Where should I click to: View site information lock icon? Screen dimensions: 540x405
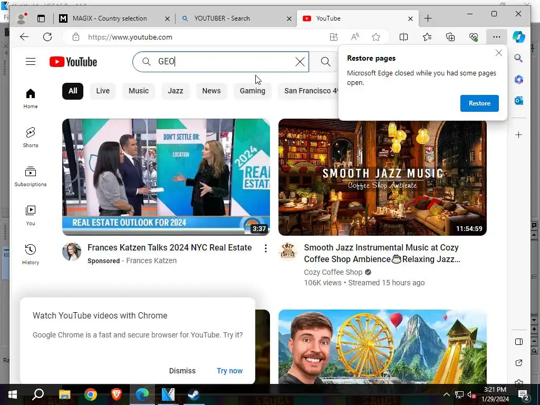pyautogui.click(x=76, y=37)
